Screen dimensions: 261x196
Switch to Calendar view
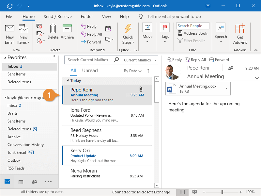pos(21,182)
